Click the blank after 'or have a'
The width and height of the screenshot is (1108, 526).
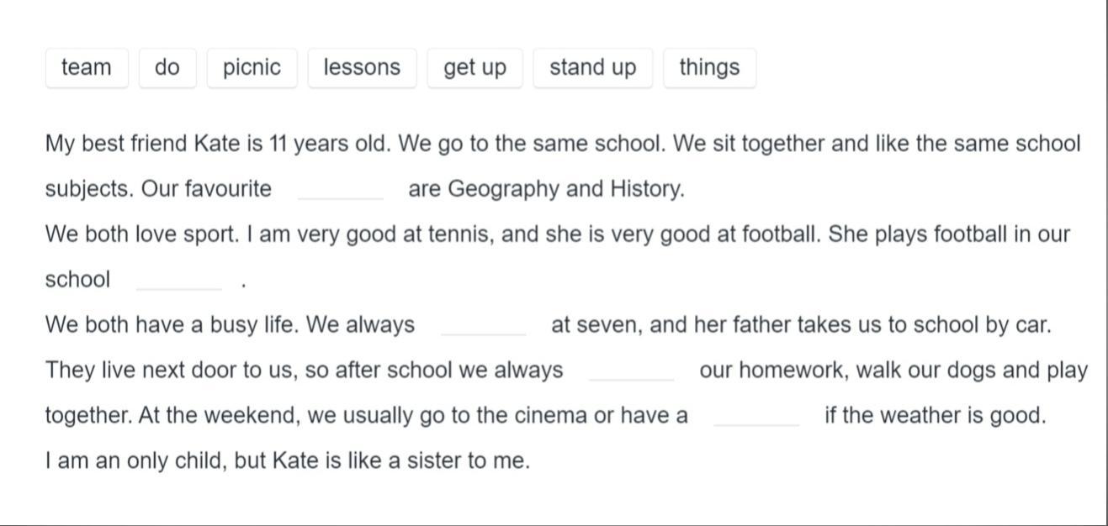click(756, 416)
